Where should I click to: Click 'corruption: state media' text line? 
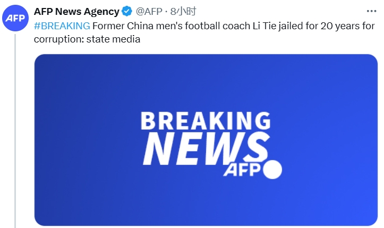[x=87, y=39]
